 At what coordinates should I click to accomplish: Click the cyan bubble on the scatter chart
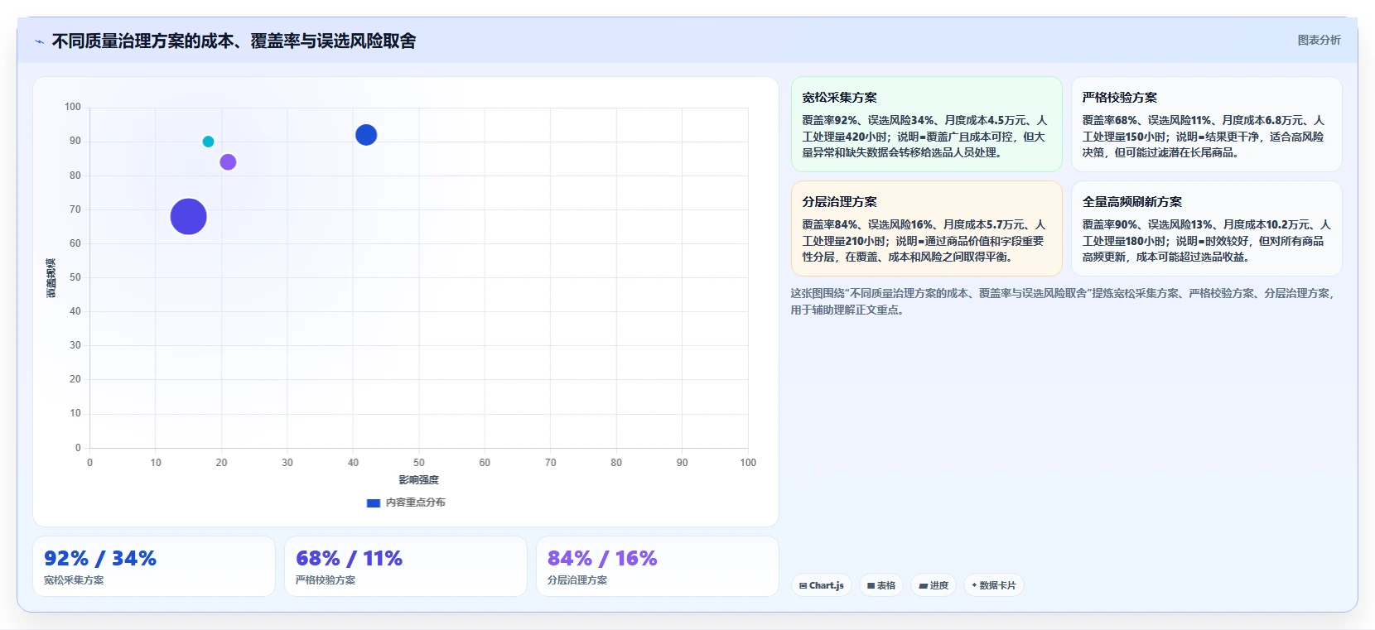(208, 142)
